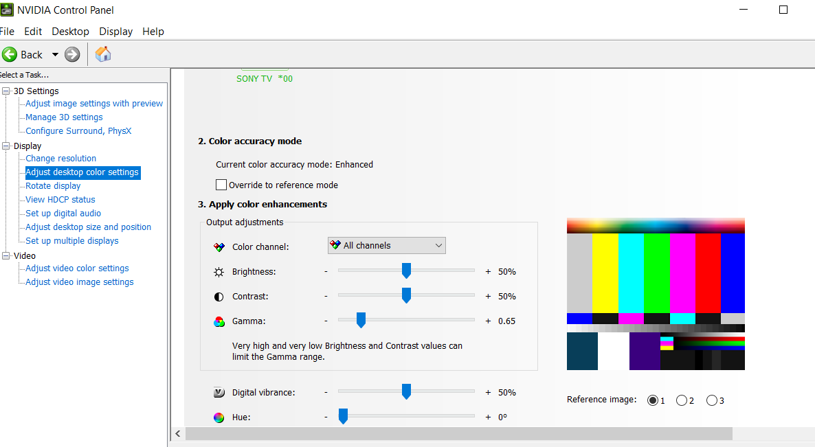Open the Desktop menu

(x=70, y=32)
